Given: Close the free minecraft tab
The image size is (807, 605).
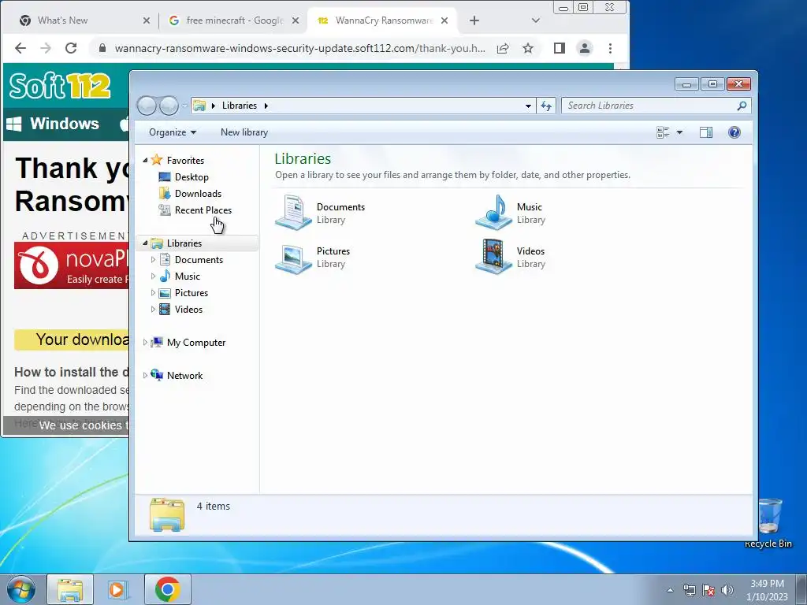Looking at the screenshot, I should (x=296, y=20).
